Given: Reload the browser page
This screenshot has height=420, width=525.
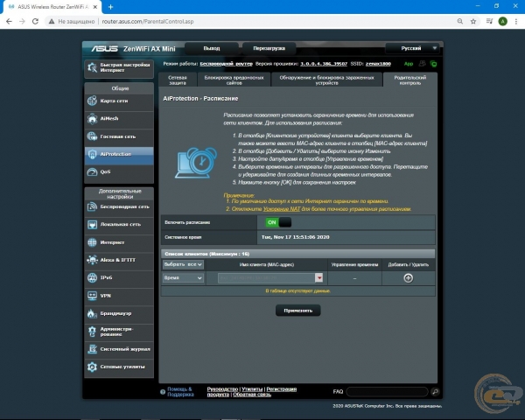Looking at the screenshot, I should [x=35, y=21].
